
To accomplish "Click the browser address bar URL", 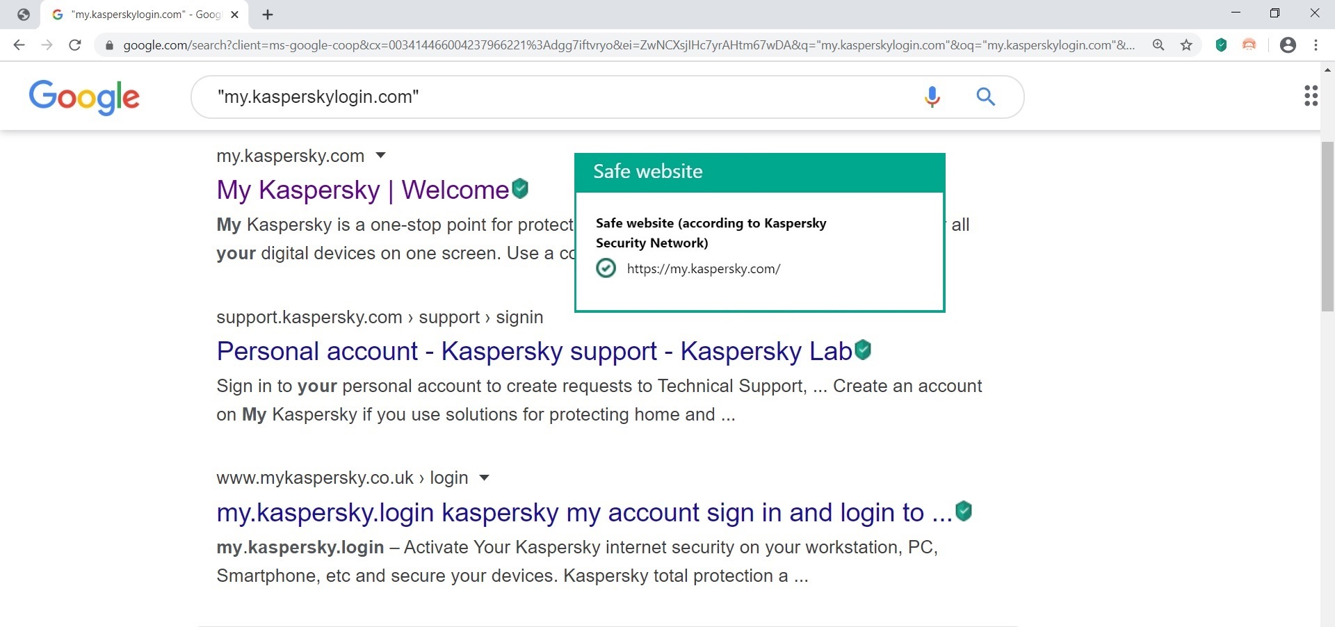I will [629, 45].
